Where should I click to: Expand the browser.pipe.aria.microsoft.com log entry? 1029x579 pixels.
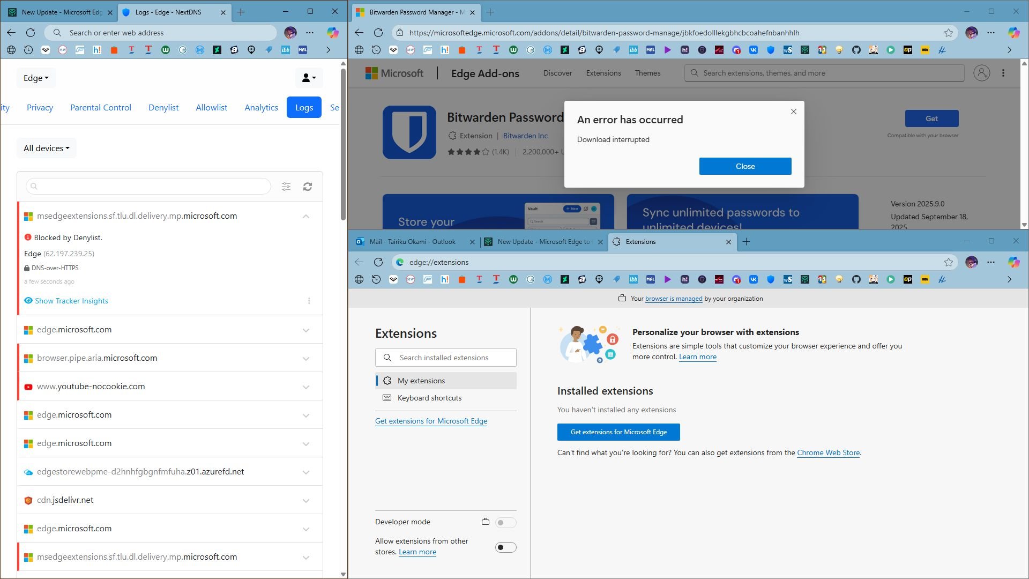click(306, 358)
